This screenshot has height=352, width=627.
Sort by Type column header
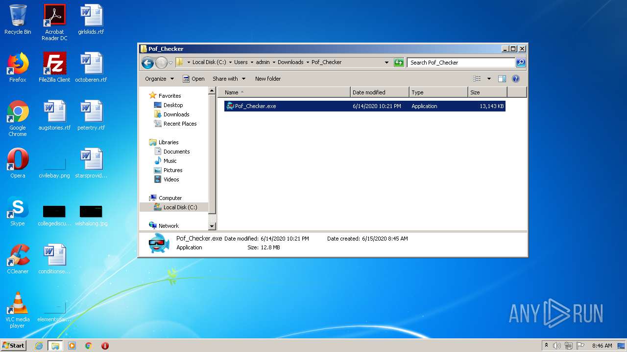pos(439,92)
